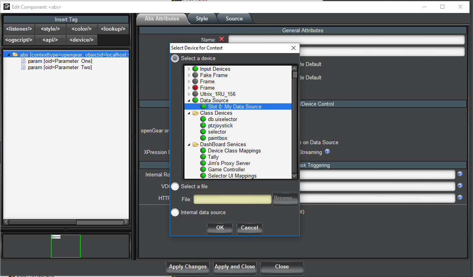Insert a <lookup/> tag
Viewport: 473px width, 277px height.
[x=113, y=29]
